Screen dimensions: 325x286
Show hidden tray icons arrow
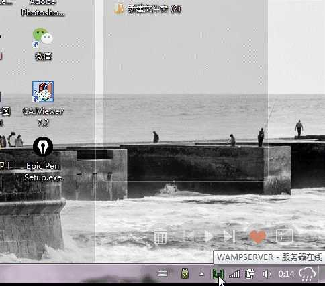(x=201, y=274)
